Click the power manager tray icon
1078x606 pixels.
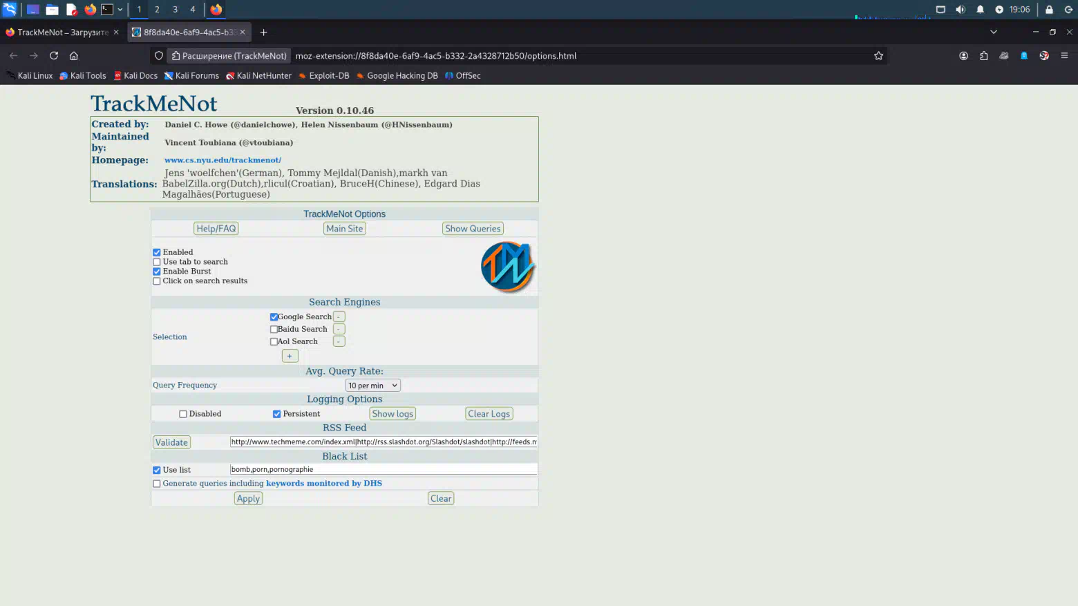(999, 10)
